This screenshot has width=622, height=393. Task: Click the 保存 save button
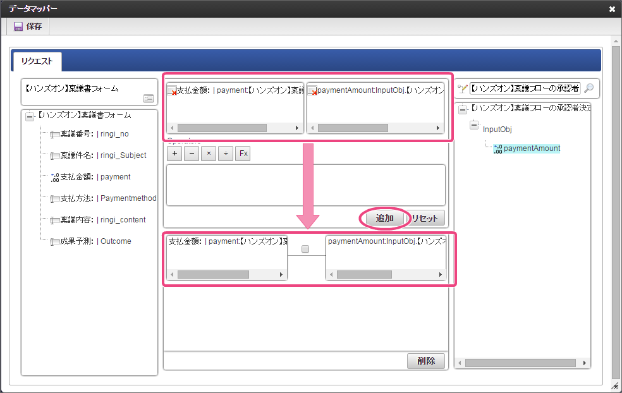pos(28,27)
